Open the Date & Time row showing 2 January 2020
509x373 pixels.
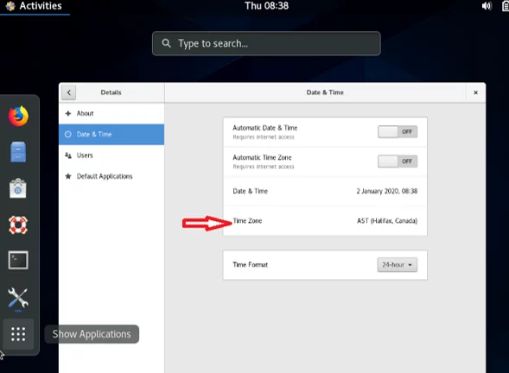(325, 191)
